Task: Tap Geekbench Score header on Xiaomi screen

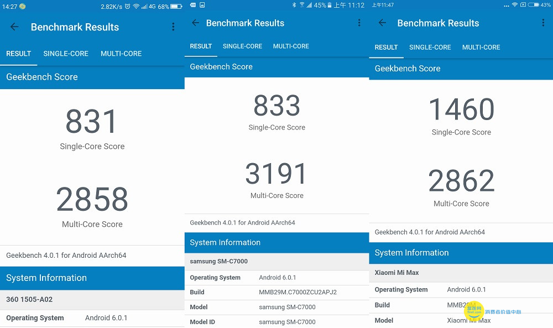Action: click(461, 69)
